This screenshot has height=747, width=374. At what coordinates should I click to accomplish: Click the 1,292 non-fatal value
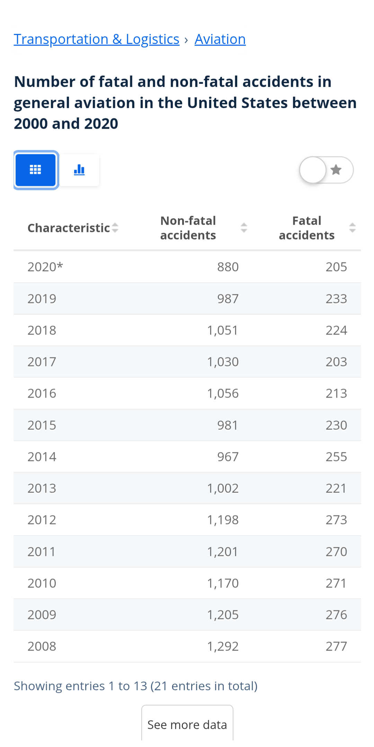point(223,646)
